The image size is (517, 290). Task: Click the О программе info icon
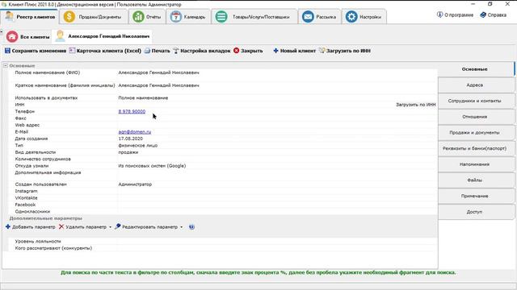[x=439, y=14]
